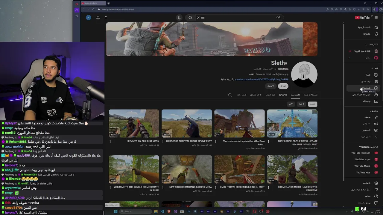Click the Sleth channel avatar

pos(304,75)
